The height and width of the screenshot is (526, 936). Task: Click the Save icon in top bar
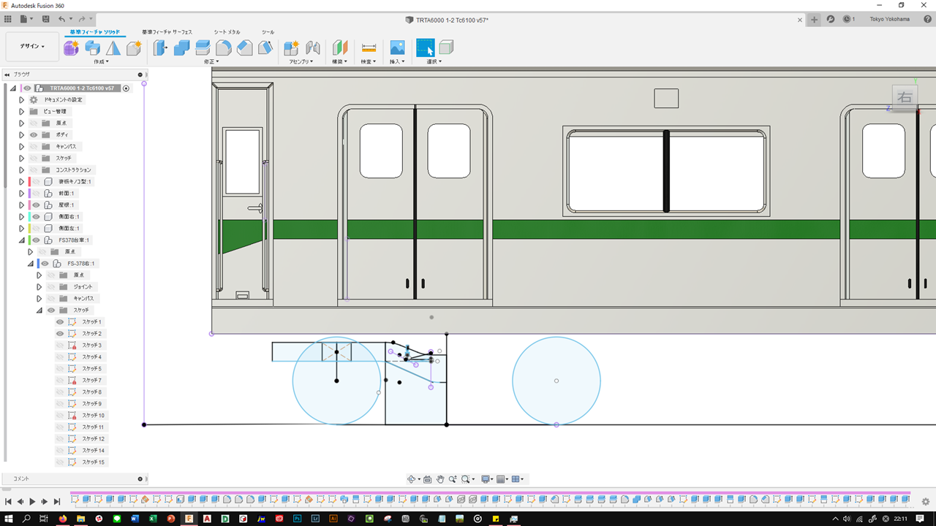tap(46, 19)
